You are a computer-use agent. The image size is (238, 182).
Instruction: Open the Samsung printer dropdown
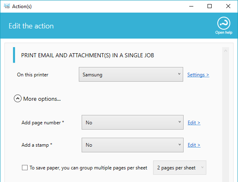click(x=131, y=74)
